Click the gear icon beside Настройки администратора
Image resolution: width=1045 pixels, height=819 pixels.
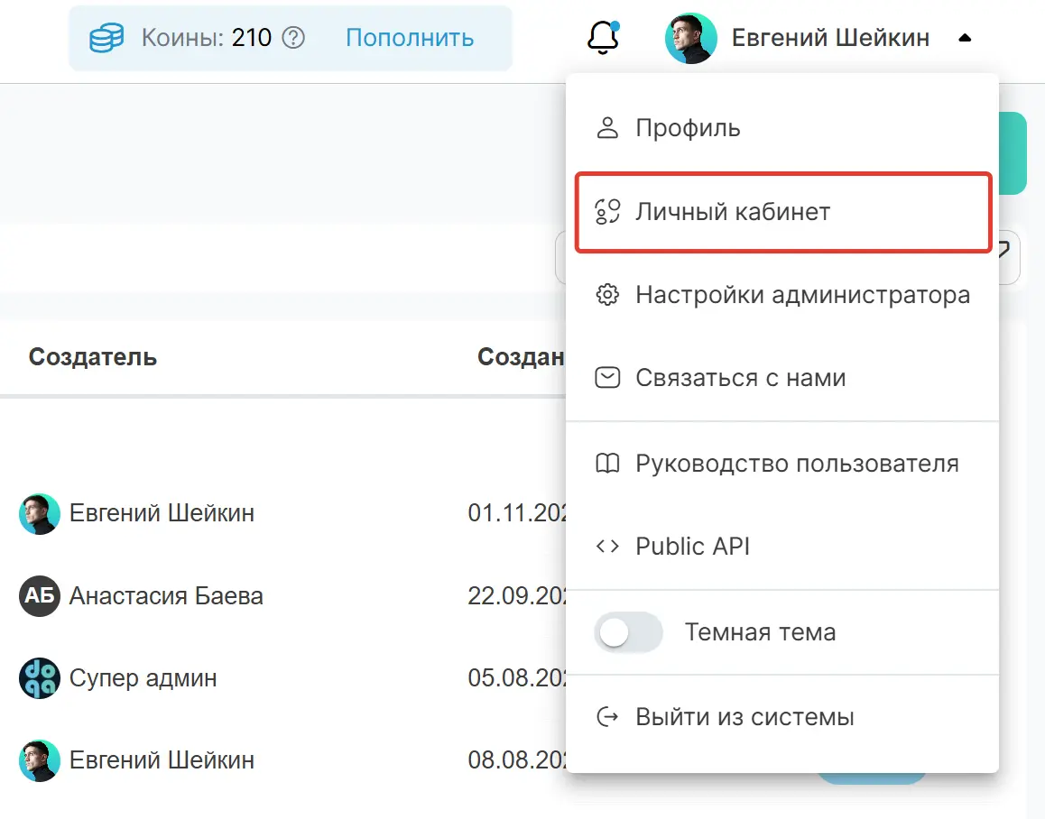608,294
